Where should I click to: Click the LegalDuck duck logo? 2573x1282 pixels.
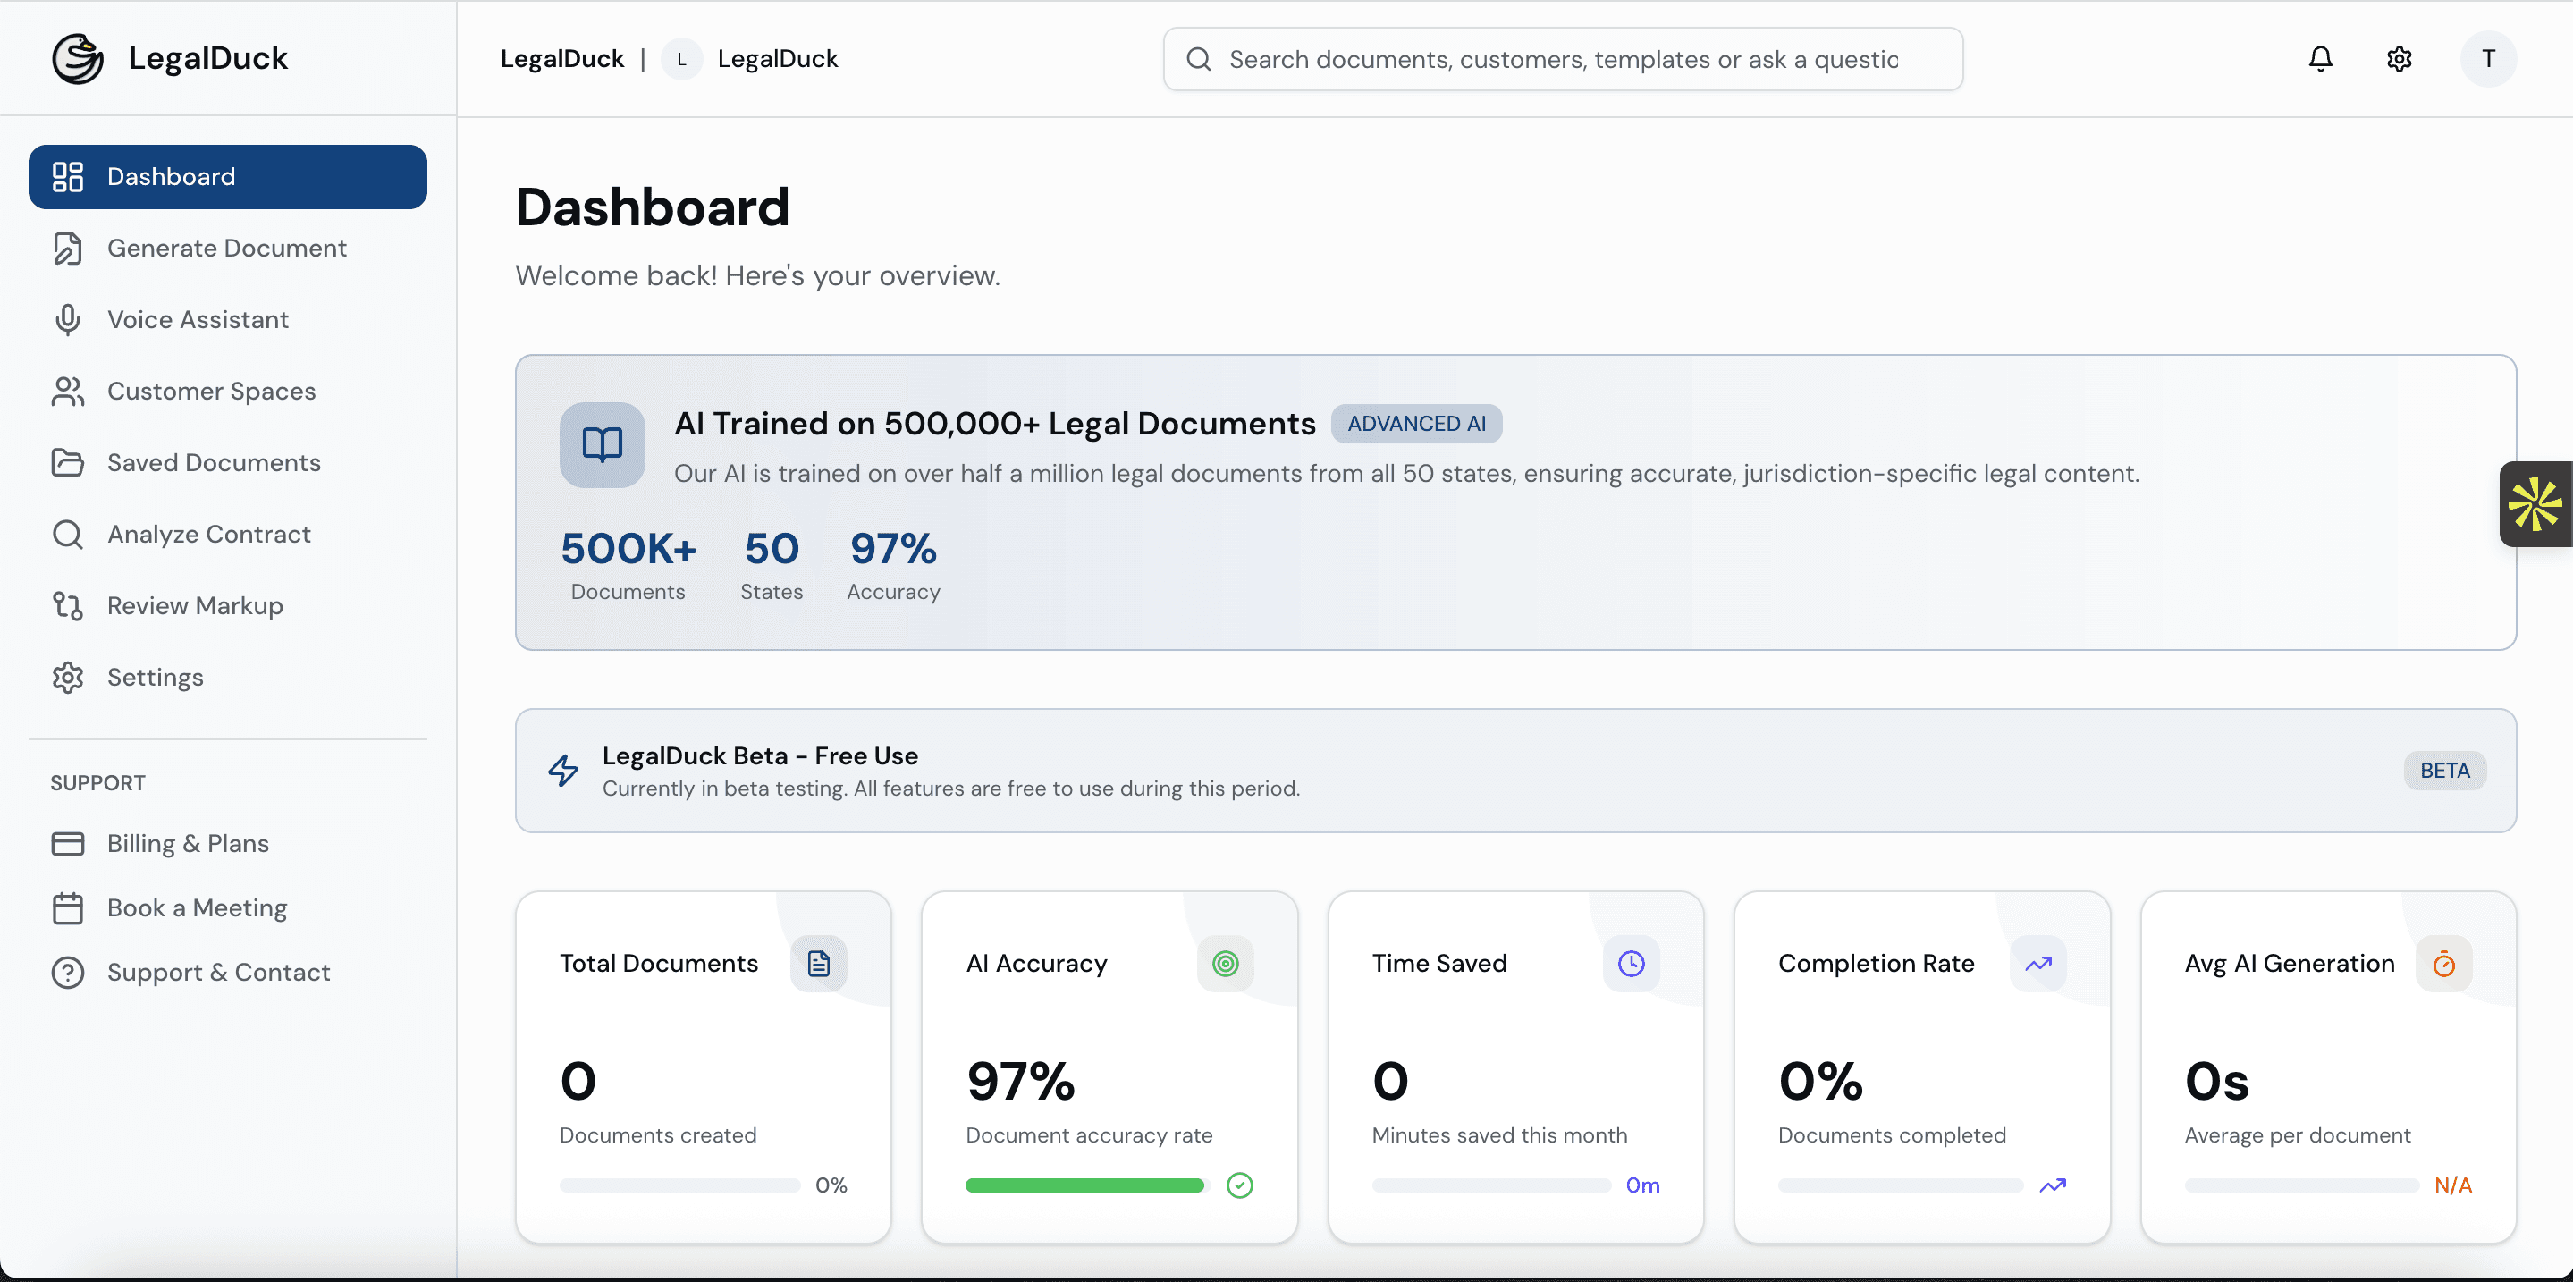point(78,57)
